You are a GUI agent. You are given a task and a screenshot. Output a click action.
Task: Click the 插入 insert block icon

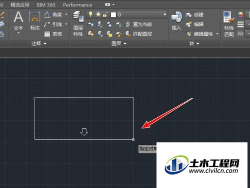pyautogui.click(x=176, y=17)
